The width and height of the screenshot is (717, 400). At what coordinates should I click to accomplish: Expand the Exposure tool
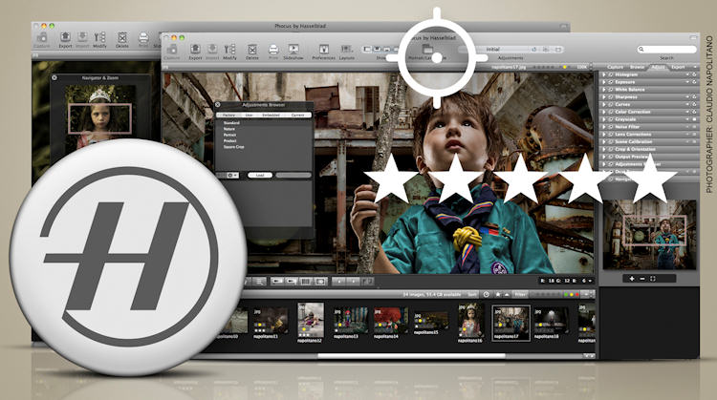604,82
